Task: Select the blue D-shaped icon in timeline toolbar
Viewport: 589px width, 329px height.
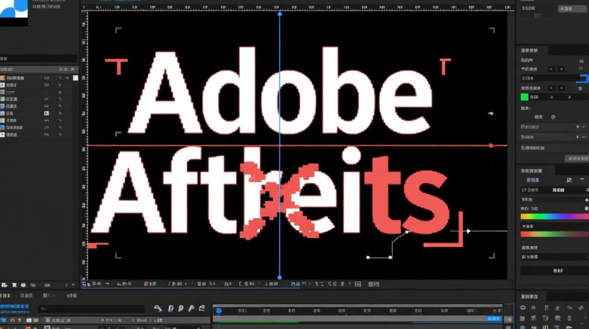Action: (x=171, y=308)
